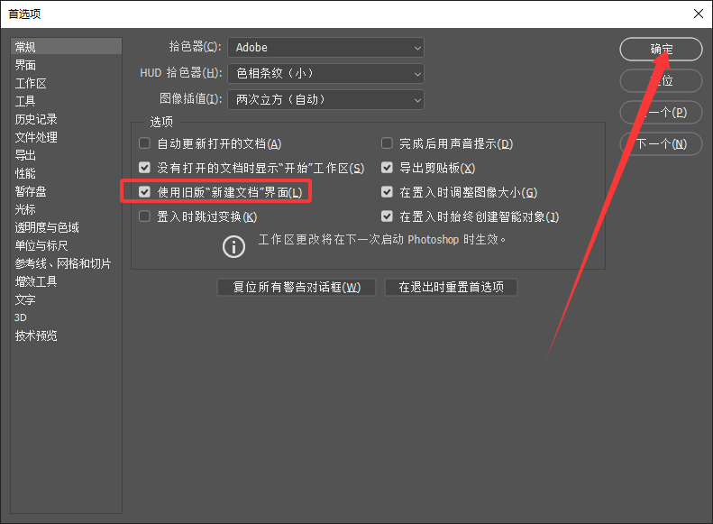Toggle 在置入时始终创建智能对象 checkbox

tap(387, 216)
